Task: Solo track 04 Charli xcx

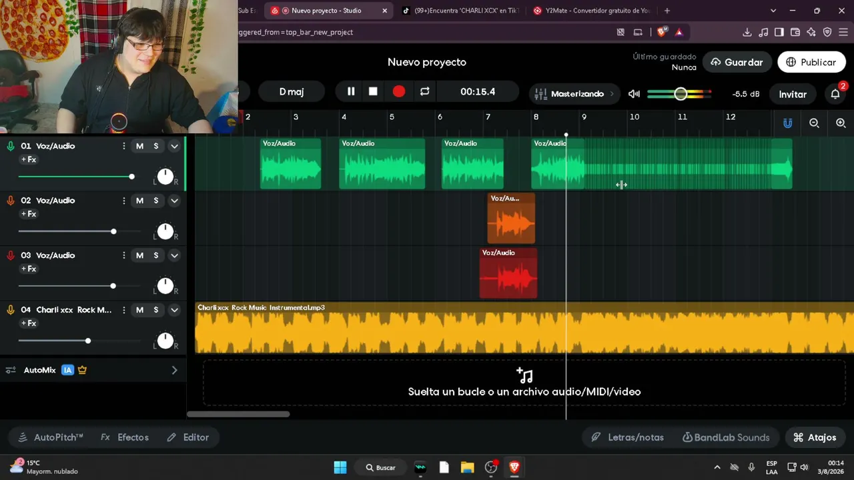Action: (156, 310)
